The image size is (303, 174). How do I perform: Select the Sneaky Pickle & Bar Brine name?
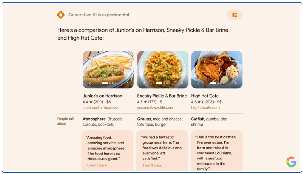click(x=162, y=96)
